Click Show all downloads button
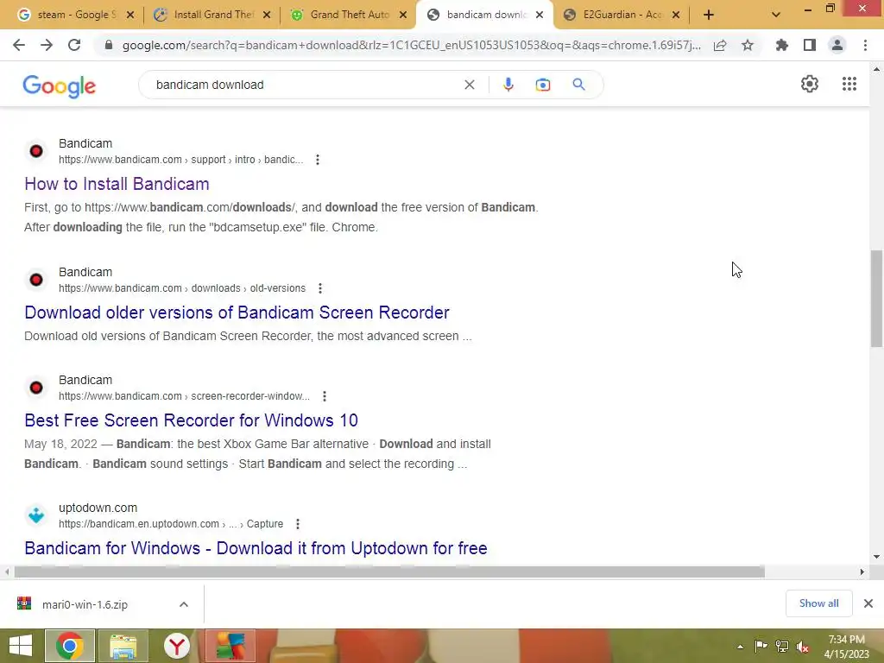 click(818, 603)
